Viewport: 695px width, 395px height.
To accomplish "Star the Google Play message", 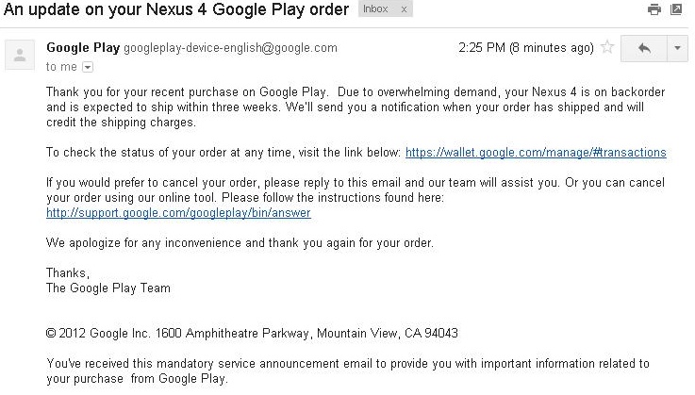I will tap(608, 47).
